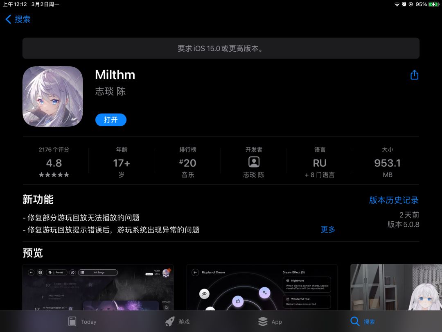Tap the back chevron icon at top left
Screen dimensions: 442x332
pyautogui.click(x=9, y=19)
